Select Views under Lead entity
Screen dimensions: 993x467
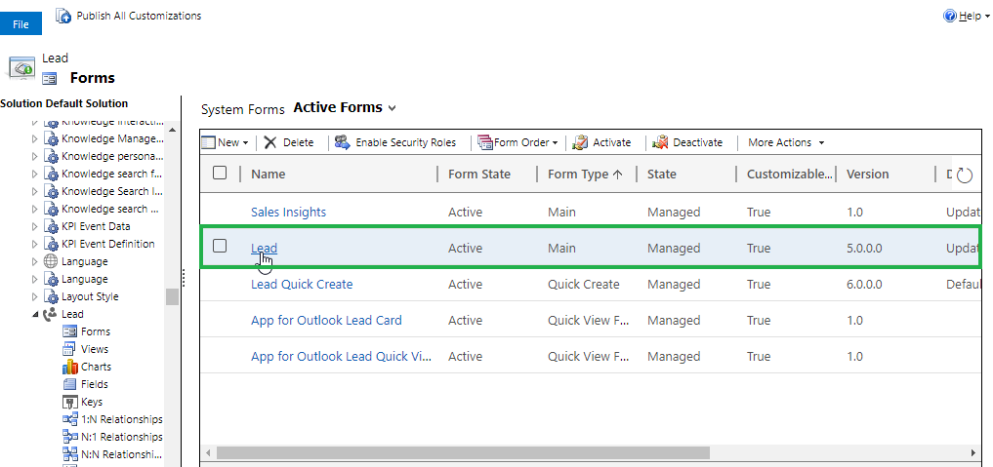point(95,349)
